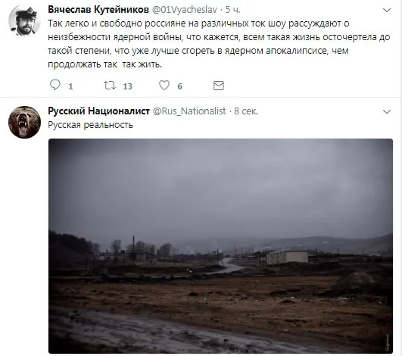402x356 pixels.
Task: Click the reply speech bubble icon
Action: [x=55, y=85]
